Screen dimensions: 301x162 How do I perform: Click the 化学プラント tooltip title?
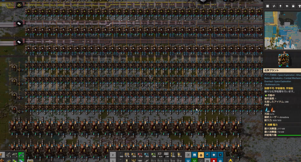coord(272,70)
